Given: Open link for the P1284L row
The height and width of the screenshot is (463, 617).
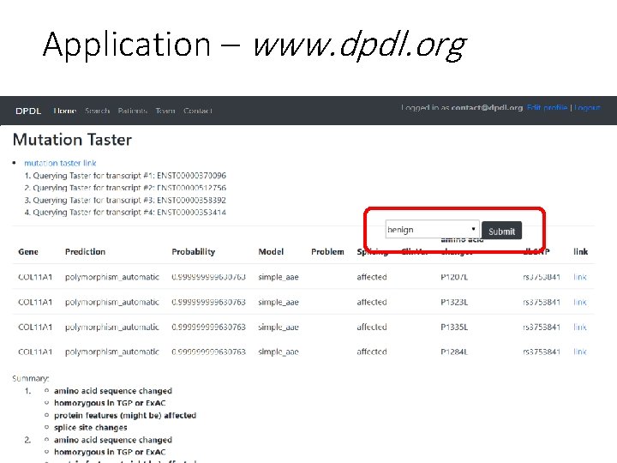Looking at the screenshot, I should [x=580, y=352].
